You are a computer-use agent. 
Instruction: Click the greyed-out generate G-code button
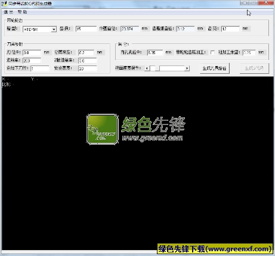(x=254, y=68)
